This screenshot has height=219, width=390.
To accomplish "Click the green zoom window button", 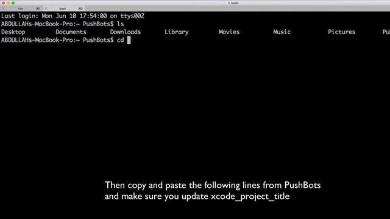I will coord(13,3).
